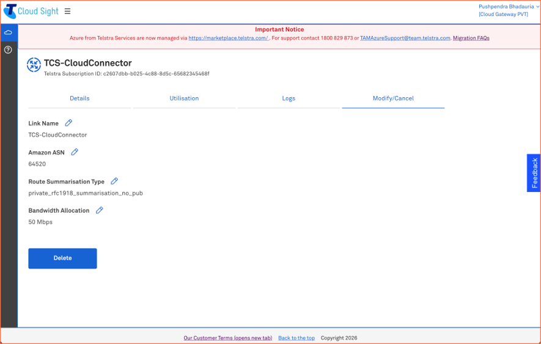The height and width of the screenshot is (344, 541).
Task: Click the Telstra Subscription ID text
Action: coord(127,74)
